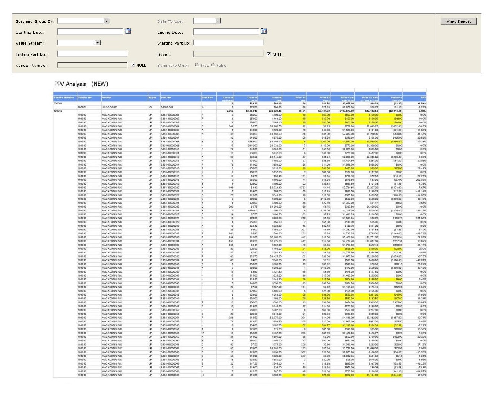Open the Sort and Group By dropdown
498x400 pixels.
106,21
